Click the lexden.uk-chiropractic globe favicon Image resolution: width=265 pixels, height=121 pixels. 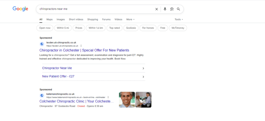(42, 44)
